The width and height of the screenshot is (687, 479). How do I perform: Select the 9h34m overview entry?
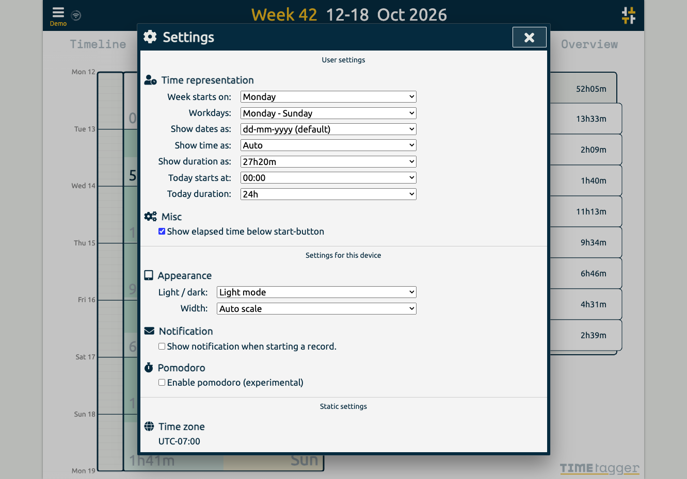pyautogui.click(x=586, y=242)
